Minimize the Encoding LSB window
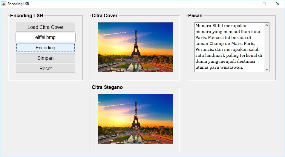The image size is (285, 157). (251, 4)
